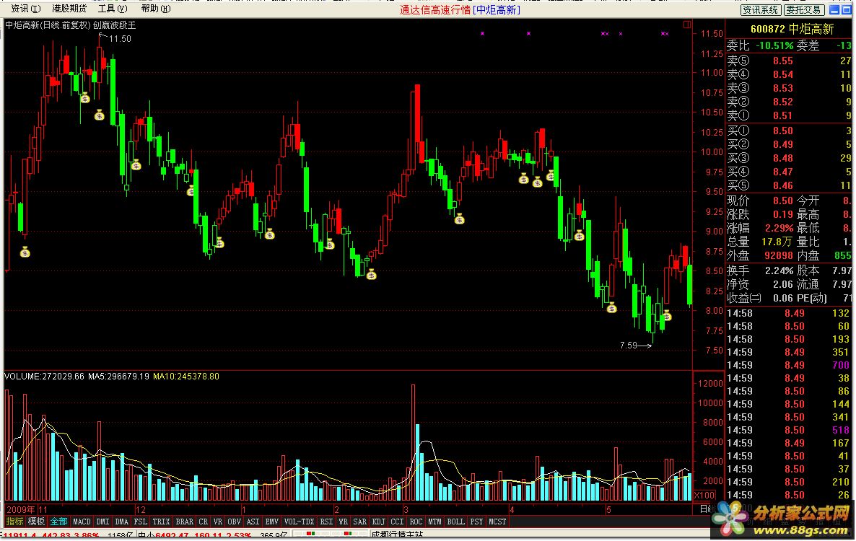Image resolution: width=856 pixels, height=541 pixels.
Task: Click the 换手 2.24% value
Action: (x=779, y=270)
